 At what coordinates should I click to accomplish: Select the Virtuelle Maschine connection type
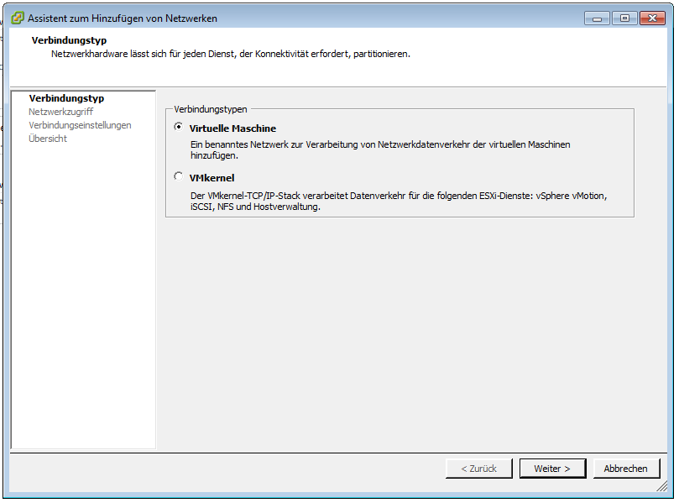(x=177, y=127)
